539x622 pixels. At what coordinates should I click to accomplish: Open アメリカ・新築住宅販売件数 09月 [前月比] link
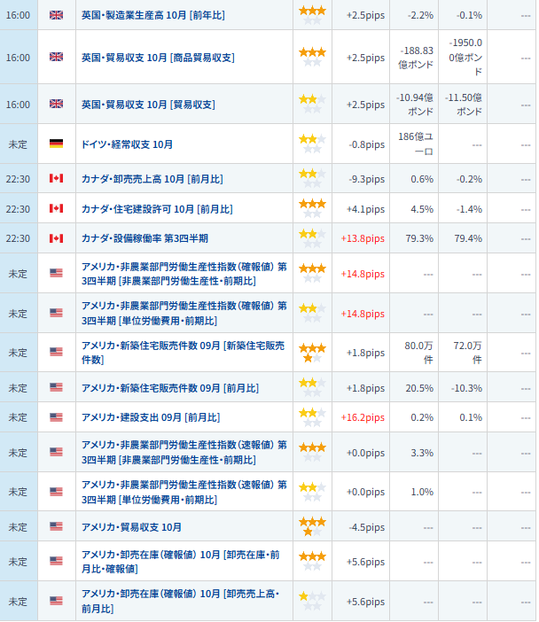(x=170, y=388)
